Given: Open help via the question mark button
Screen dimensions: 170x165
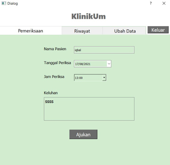Looking at the screenshot, I should tap(151, 3).
